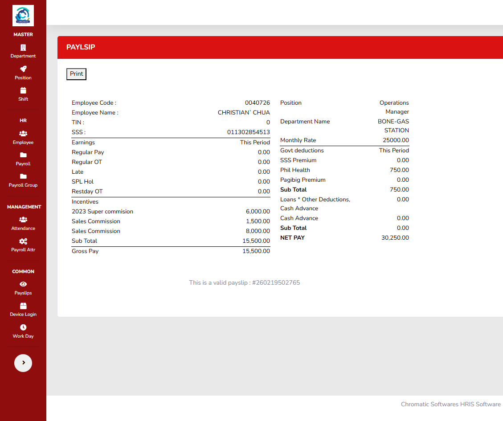Click the Print button
503x421 pixels.
[x=76, y=74]
